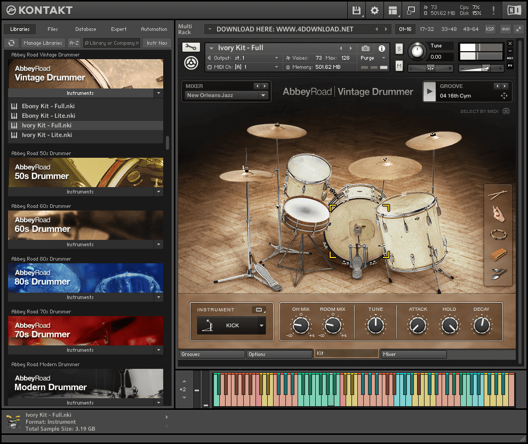Select the hand clap icon
The height and width of the screenshot is (444, 528).
point(498,214)
